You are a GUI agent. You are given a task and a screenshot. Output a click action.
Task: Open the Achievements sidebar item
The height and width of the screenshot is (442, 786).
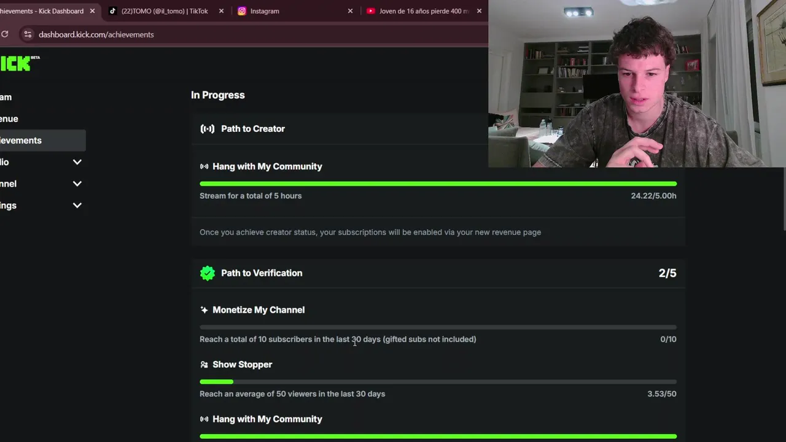click(42, 141)
